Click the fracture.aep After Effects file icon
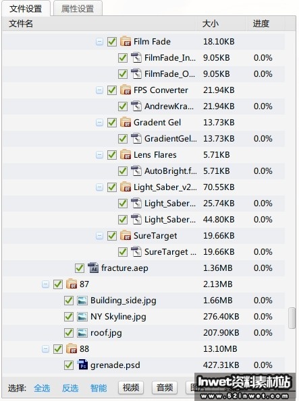 [93, 268]
